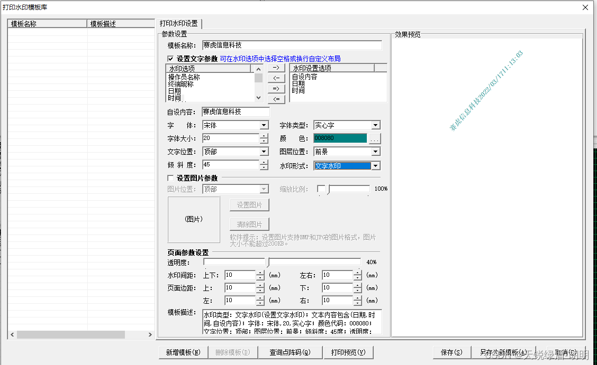The width and height of the screenshot is (597, 365).
Task: Select 打印水印设置 tab
Action: pos(178,24)
